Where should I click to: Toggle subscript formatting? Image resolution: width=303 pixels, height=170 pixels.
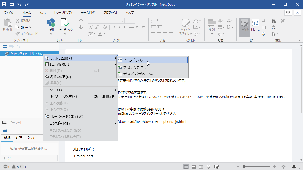[137, 27]
